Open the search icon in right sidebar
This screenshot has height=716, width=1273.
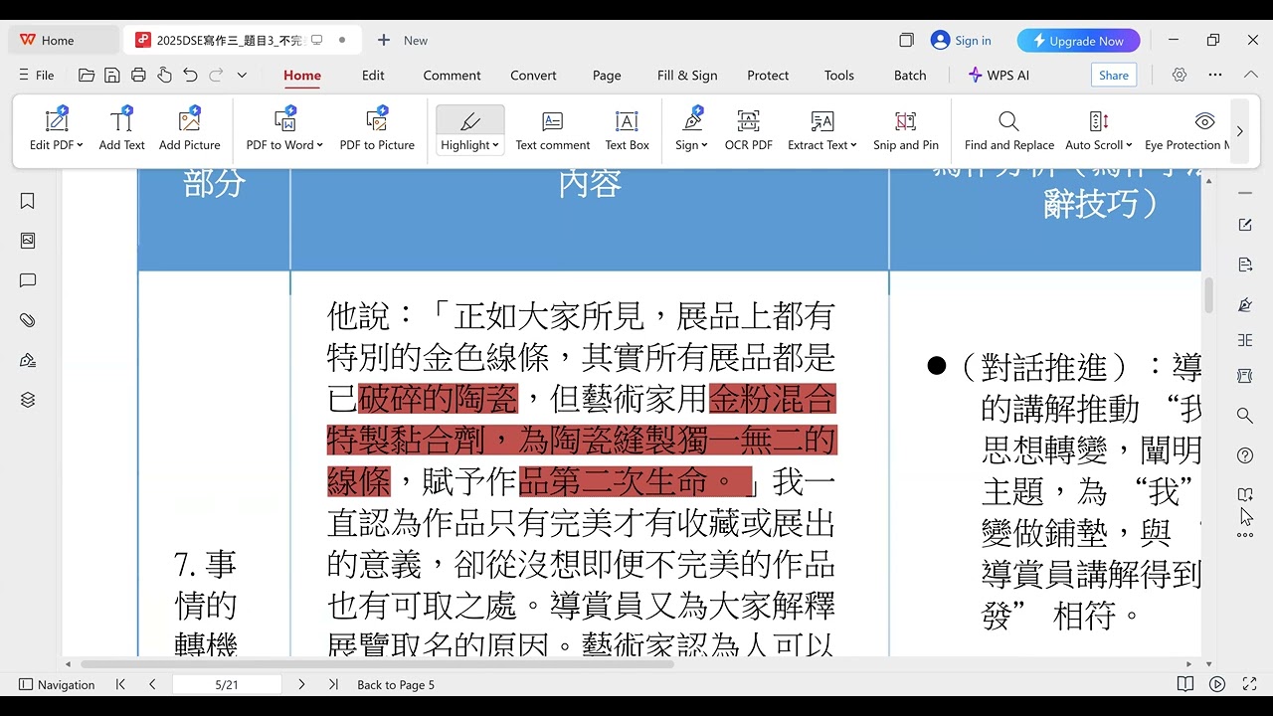coord(1245,416)
